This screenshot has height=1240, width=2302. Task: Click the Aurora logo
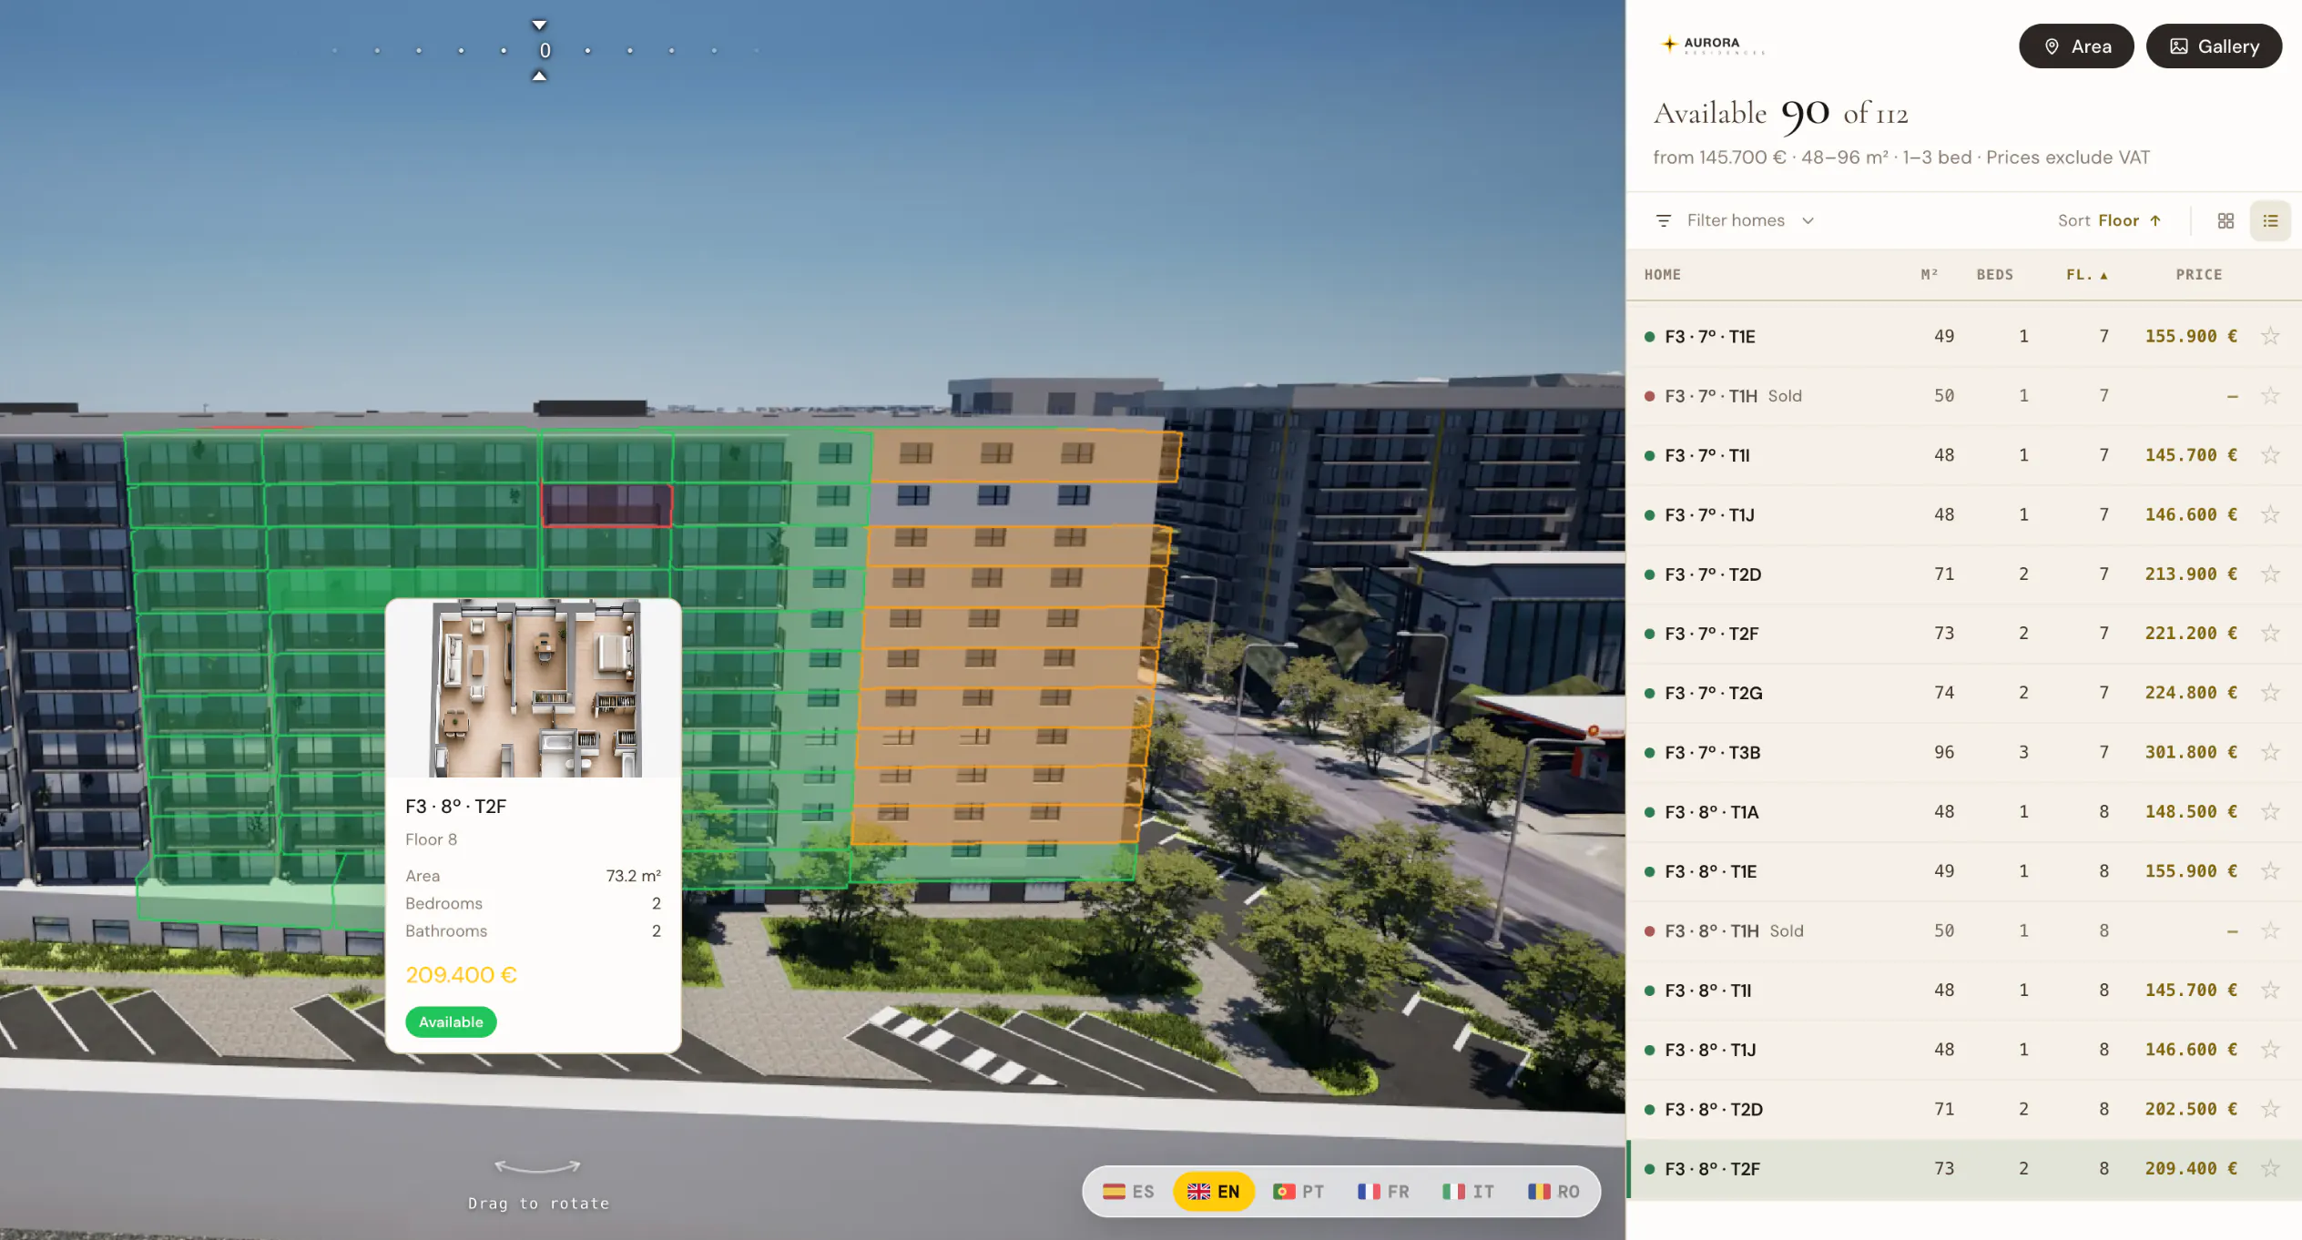(1712, 45)
